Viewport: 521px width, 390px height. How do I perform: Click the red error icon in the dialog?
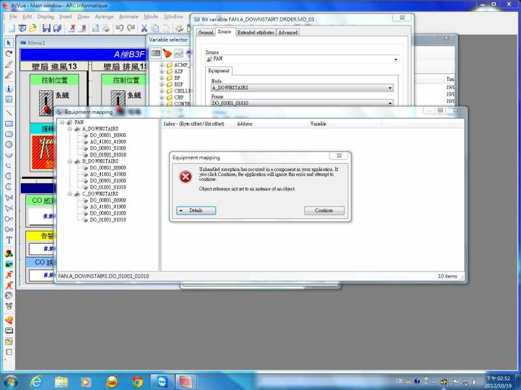click(x=186, y=176)
